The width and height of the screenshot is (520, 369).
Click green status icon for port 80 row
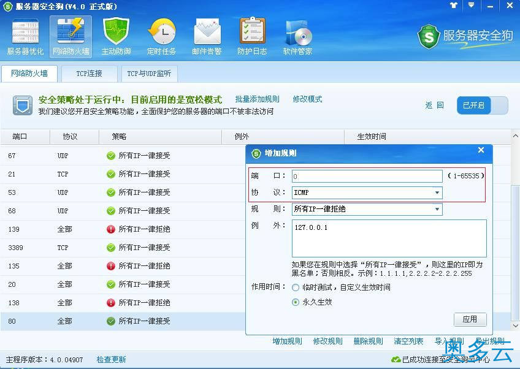111,321
